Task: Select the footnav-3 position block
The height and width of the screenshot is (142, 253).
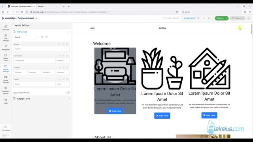Action: point(48,72)
